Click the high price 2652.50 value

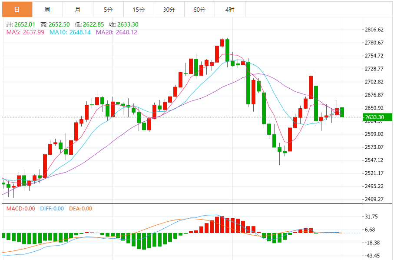[59, 24]
